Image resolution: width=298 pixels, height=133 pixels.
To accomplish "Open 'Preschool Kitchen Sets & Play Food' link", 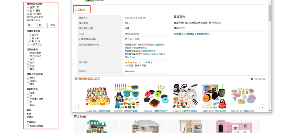I will point(145,55).
